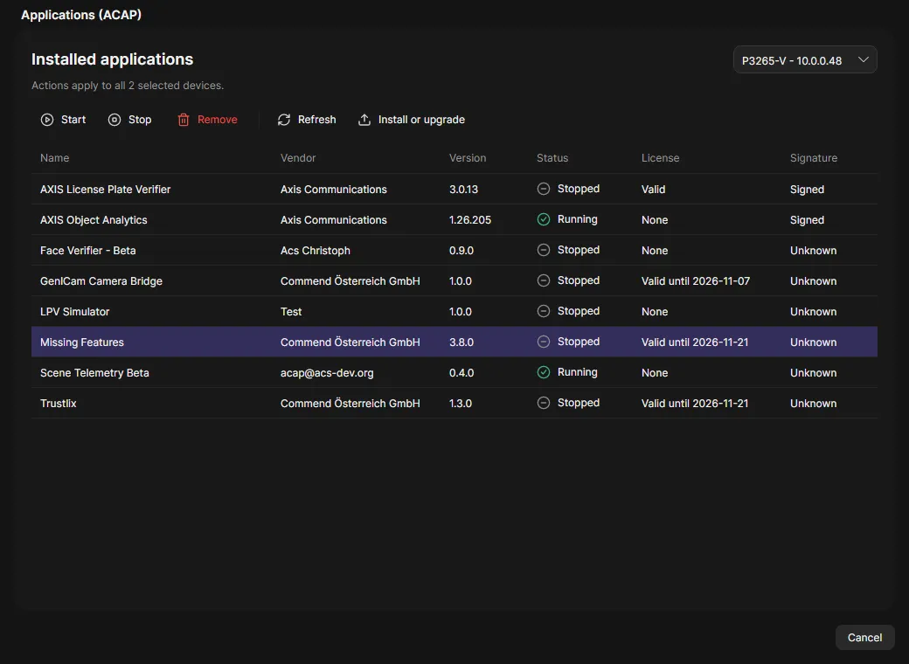The height and width of the screenshot is (664, 909).
Task: Click Commend Österreich GmbH vendor of GenICam Camera Bridge
Action: (x=350, y=281)
